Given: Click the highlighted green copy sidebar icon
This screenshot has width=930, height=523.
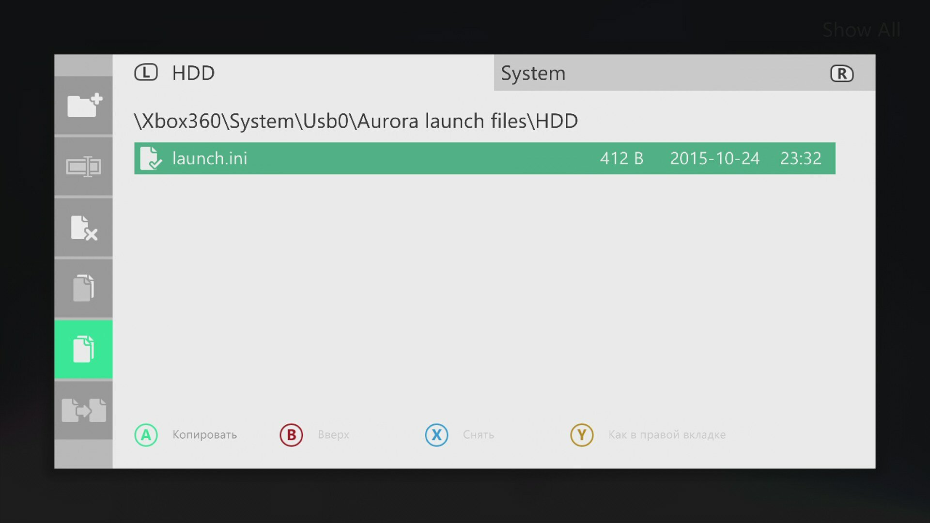Looking at the screenshot, I should pos(84,349).
